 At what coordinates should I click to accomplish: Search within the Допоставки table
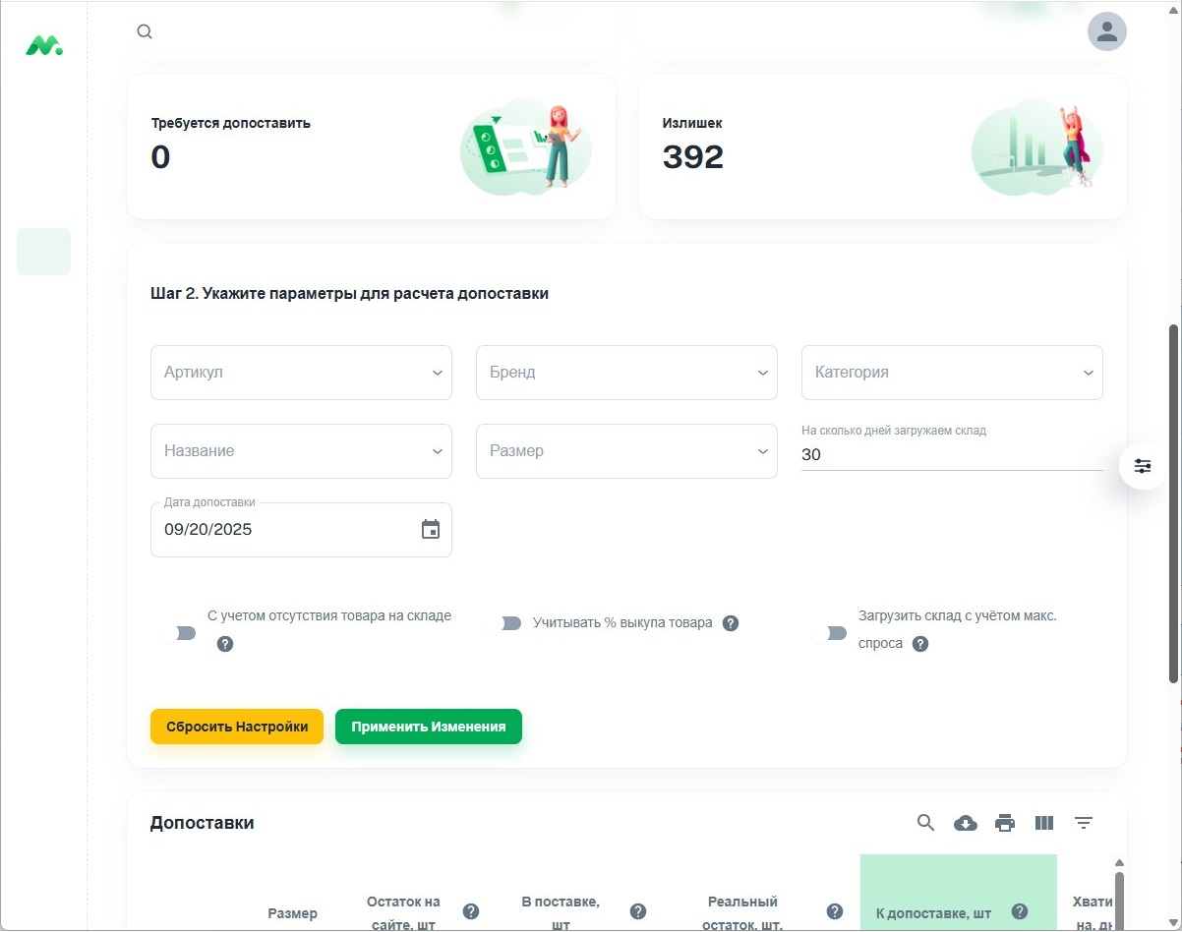[925, 823]
